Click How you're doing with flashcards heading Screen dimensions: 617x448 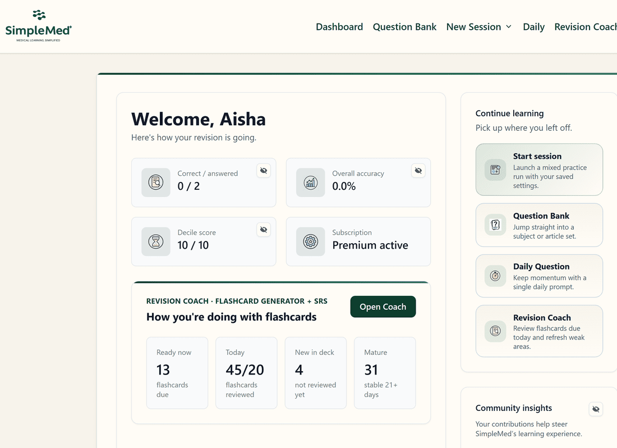(231, 317)
